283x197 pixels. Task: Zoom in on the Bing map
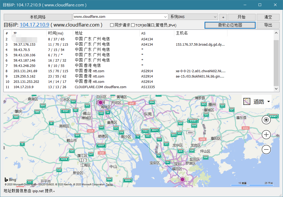(x=266, y=135)
